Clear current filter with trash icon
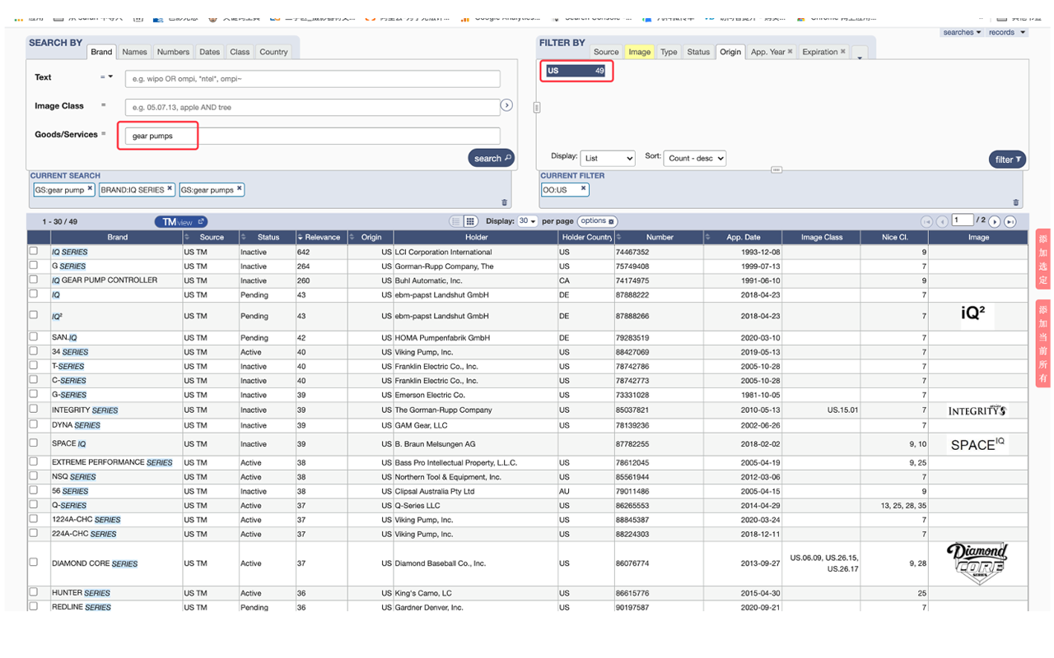 [1015, 202]
